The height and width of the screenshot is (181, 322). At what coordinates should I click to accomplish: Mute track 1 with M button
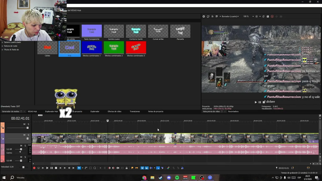24,124
